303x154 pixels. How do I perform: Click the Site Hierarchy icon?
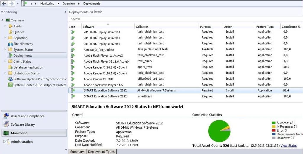tap(10, 44)
